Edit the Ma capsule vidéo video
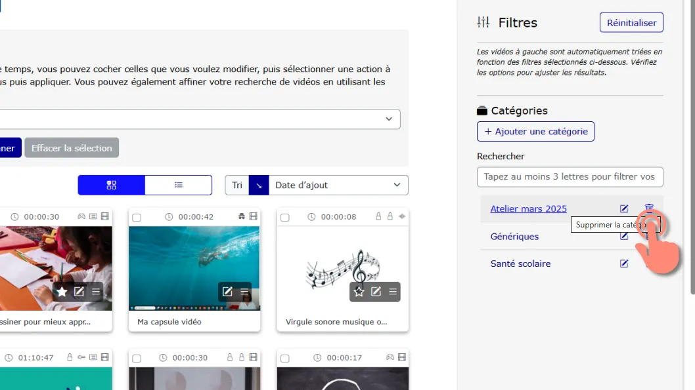This screenshot has height=390, width=695. click(227, 292)
